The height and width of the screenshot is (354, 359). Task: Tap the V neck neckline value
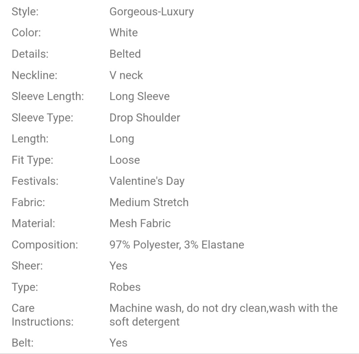pos(126,75)
